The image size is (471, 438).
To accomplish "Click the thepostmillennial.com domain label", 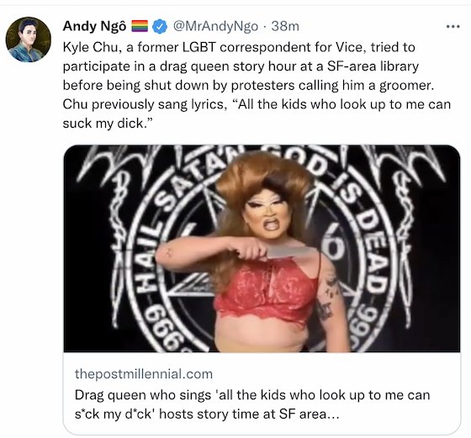I will tap(144, 374).
